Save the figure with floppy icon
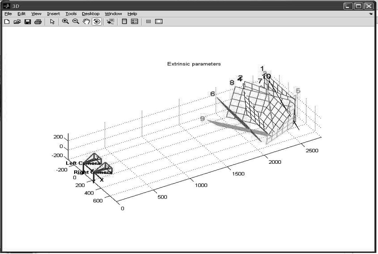This screenshot has width=378, height=254. pyautogui.click(x=27, y=22)
